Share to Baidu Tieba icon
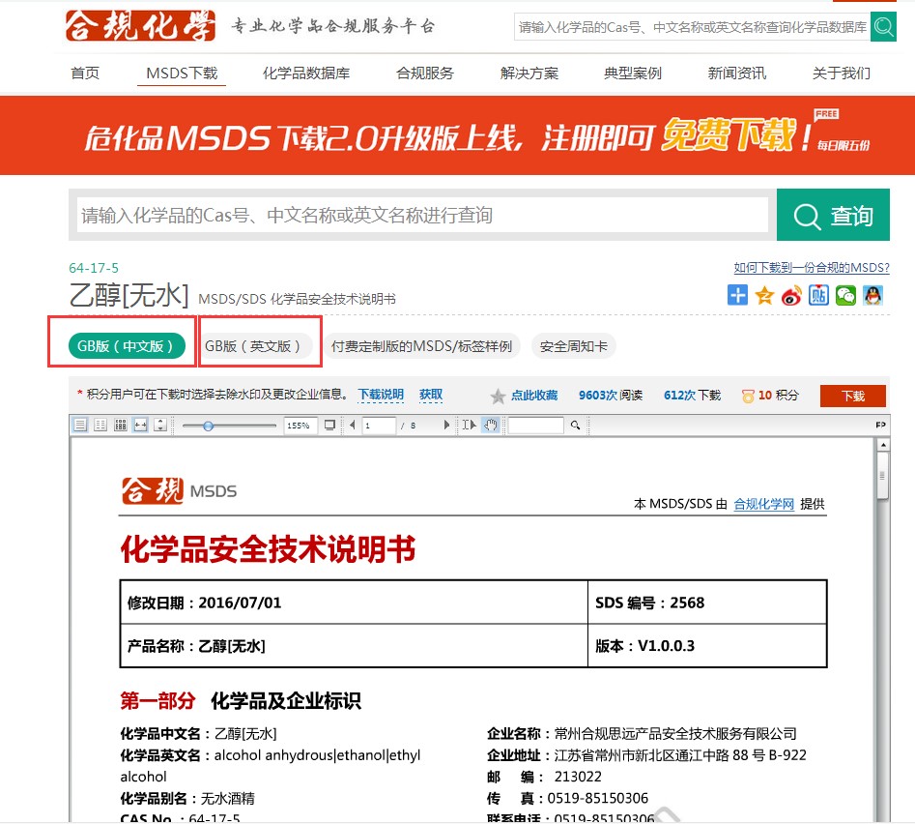This screenshot has width=915, height=824. [819, 296]
